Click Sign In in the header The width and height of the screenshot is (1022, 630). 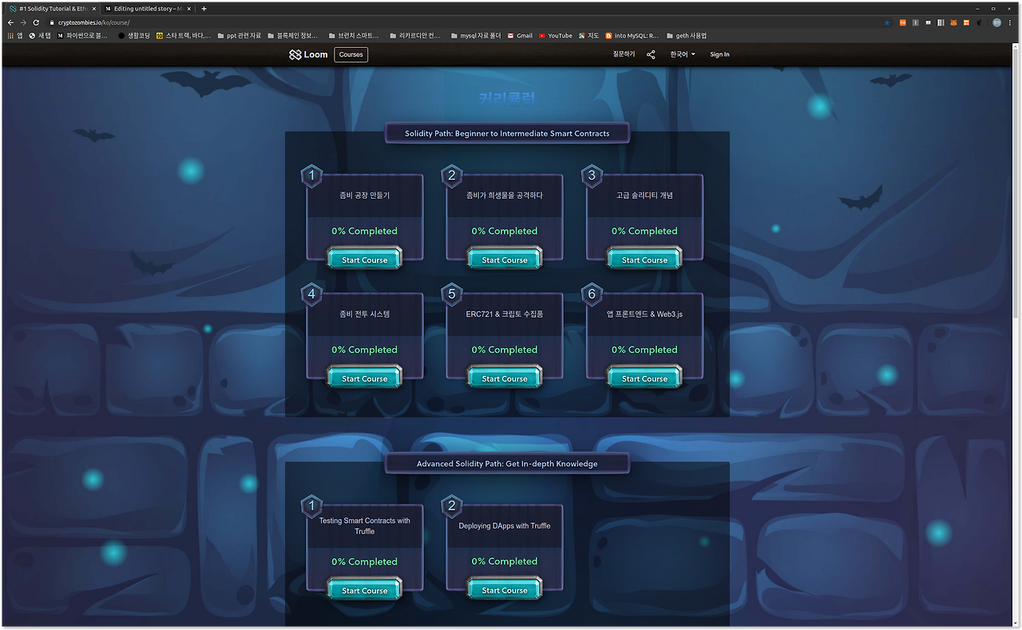[719, 54]
